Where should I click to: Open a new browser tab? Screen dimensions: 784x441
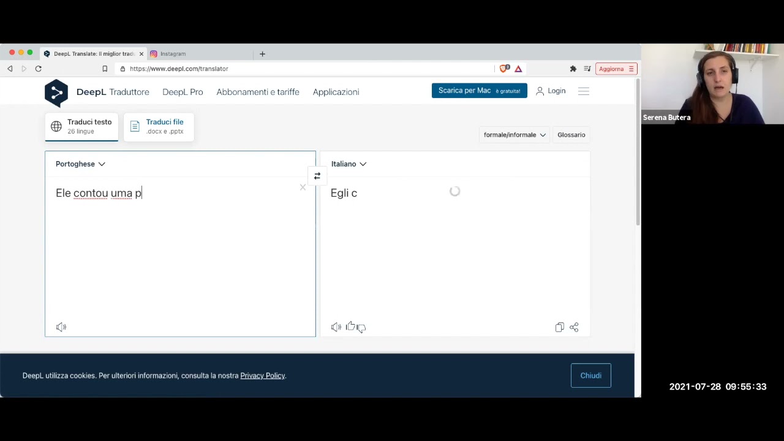262,54
